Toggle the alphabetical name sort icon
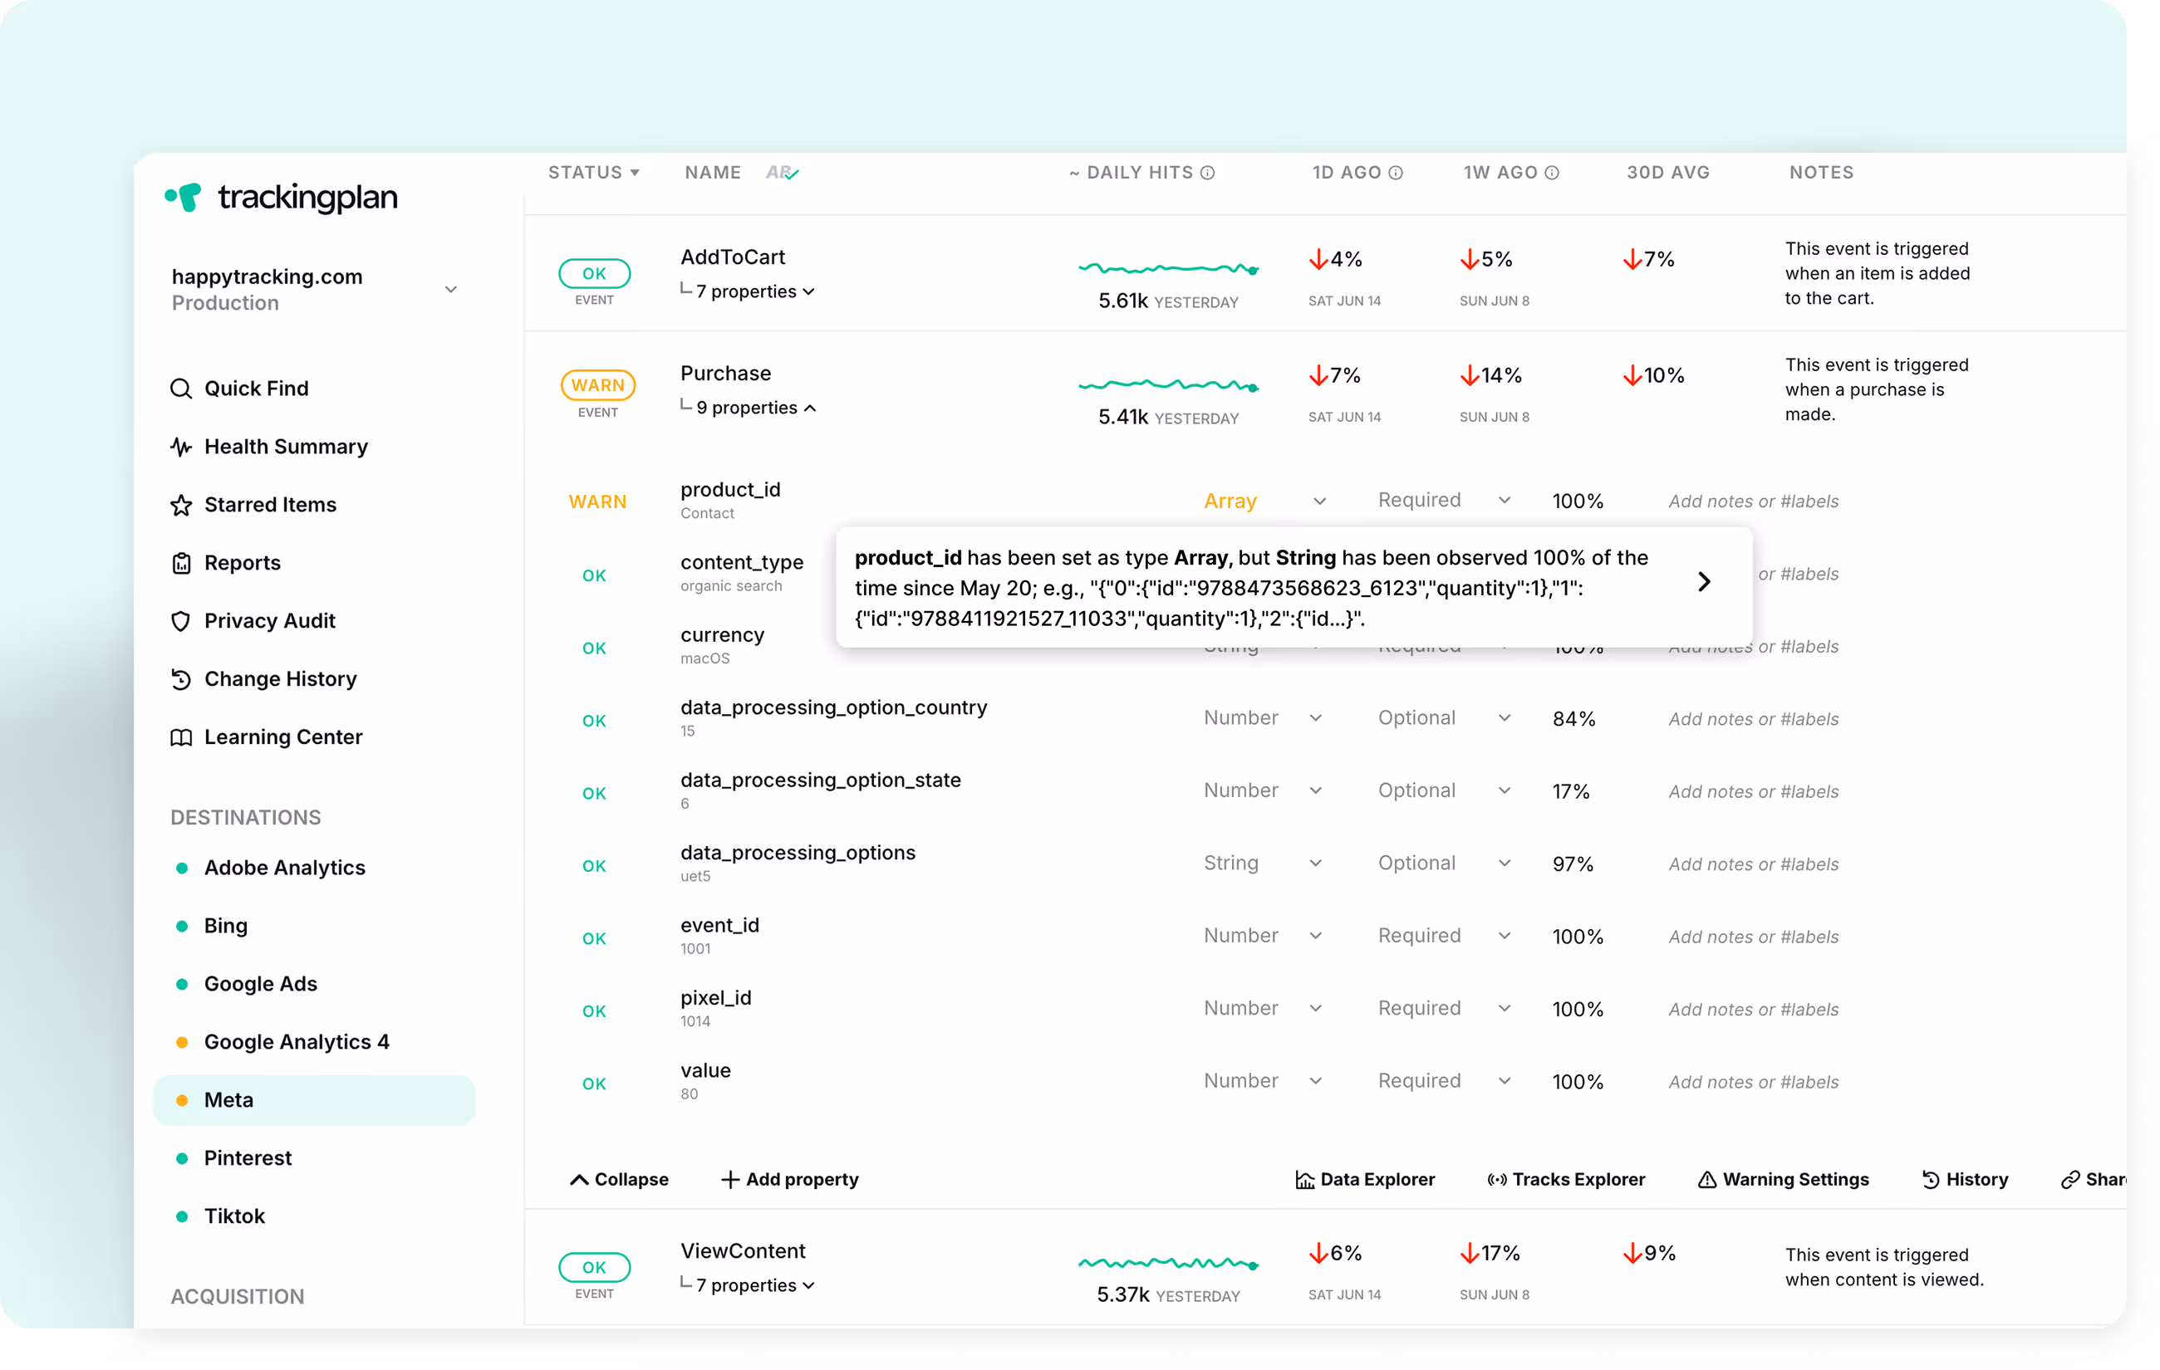The image size is (2160, 1370). [783, 172]
